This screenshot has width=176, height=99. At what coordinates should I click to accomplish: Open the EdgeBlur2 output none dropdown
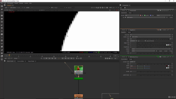click(151, 49)
